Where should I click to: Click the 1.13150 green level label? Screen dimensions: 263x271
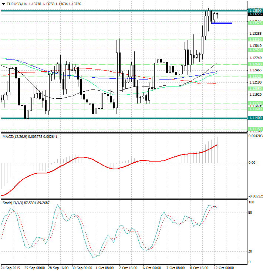pos(255,40)
